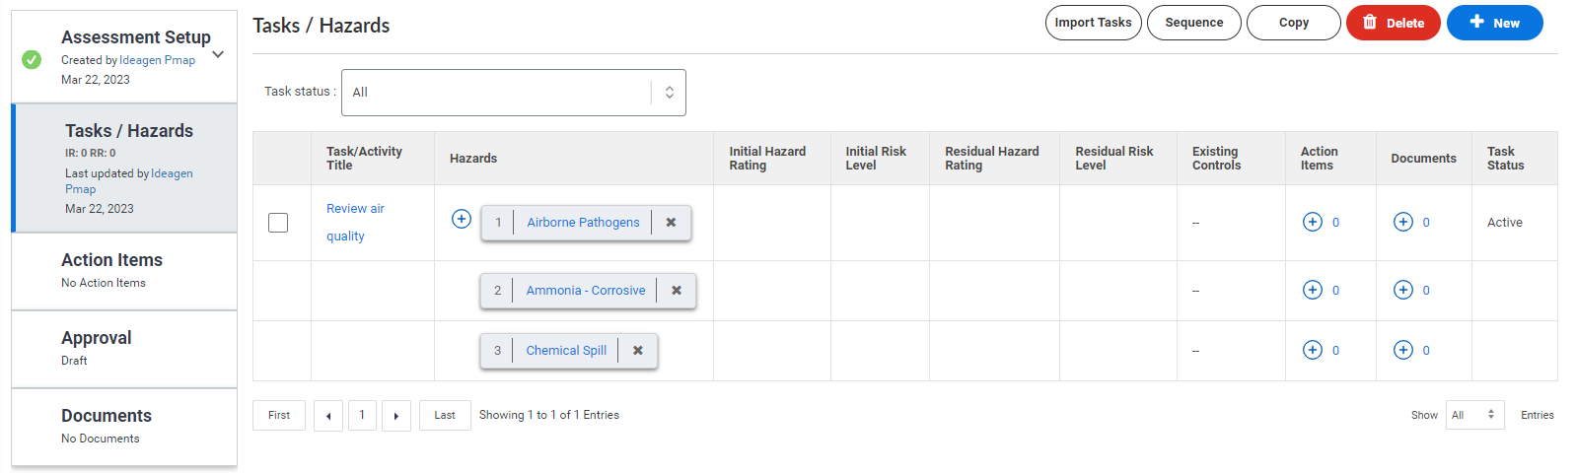Add a document for the Airborne Pathogens row

(x=1403, y=222)
